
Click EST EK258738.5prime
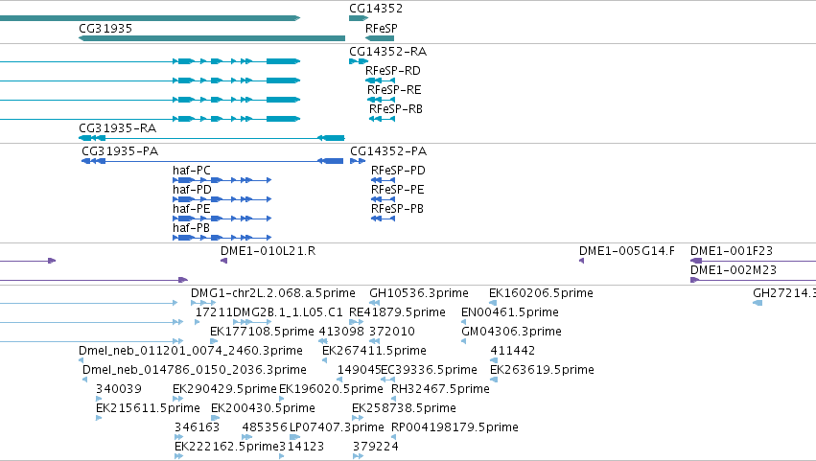pyautogui.click(x=358, y=418)
